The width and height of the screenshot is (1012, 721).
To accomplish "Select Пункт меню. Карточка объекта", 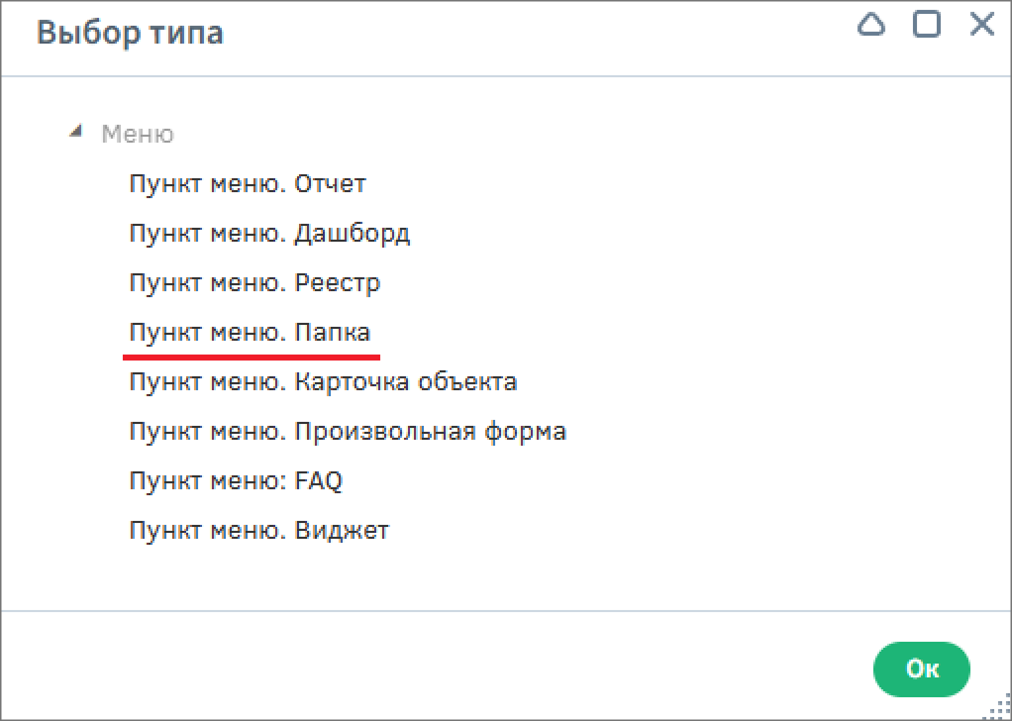I will [324, 382].
